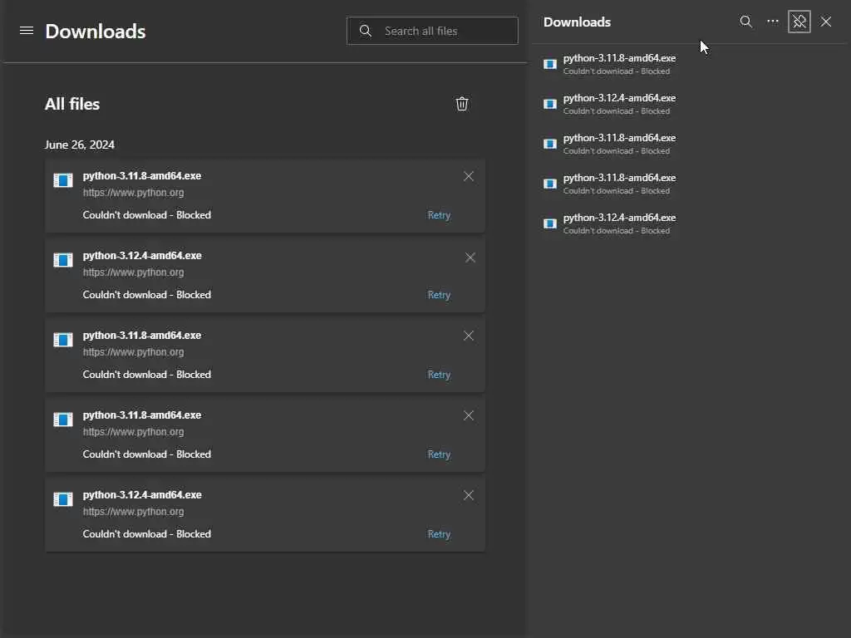This screenshot has height=638, width=851.
Task: Open the hamburger navigation menu
Action: [x=27, y=31]
